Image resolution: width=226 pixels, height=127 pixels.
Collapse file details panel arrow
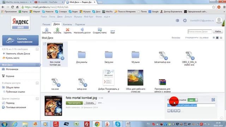[x=222, y=119]
